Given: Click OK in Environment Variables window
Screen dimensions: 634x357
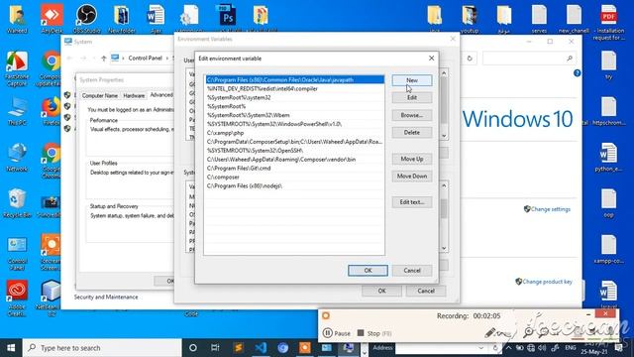Looking at the screenshot, I should (x=381, y=291).
